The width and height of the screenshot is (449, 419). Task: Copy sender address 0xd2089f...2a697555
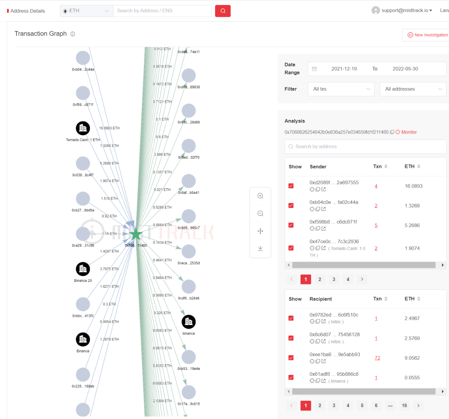click(317, 189)
